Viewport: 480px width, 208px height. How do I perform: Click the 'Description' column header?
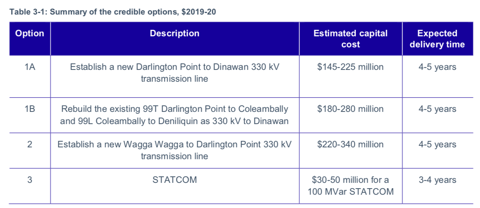(174, 34)
